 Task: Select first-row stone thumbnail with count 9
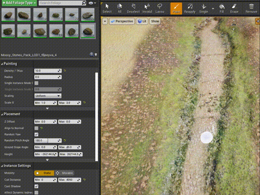(24, 15)
